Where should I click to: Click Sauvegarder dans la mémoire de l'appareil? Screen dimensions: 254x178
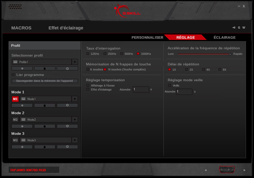45,81
